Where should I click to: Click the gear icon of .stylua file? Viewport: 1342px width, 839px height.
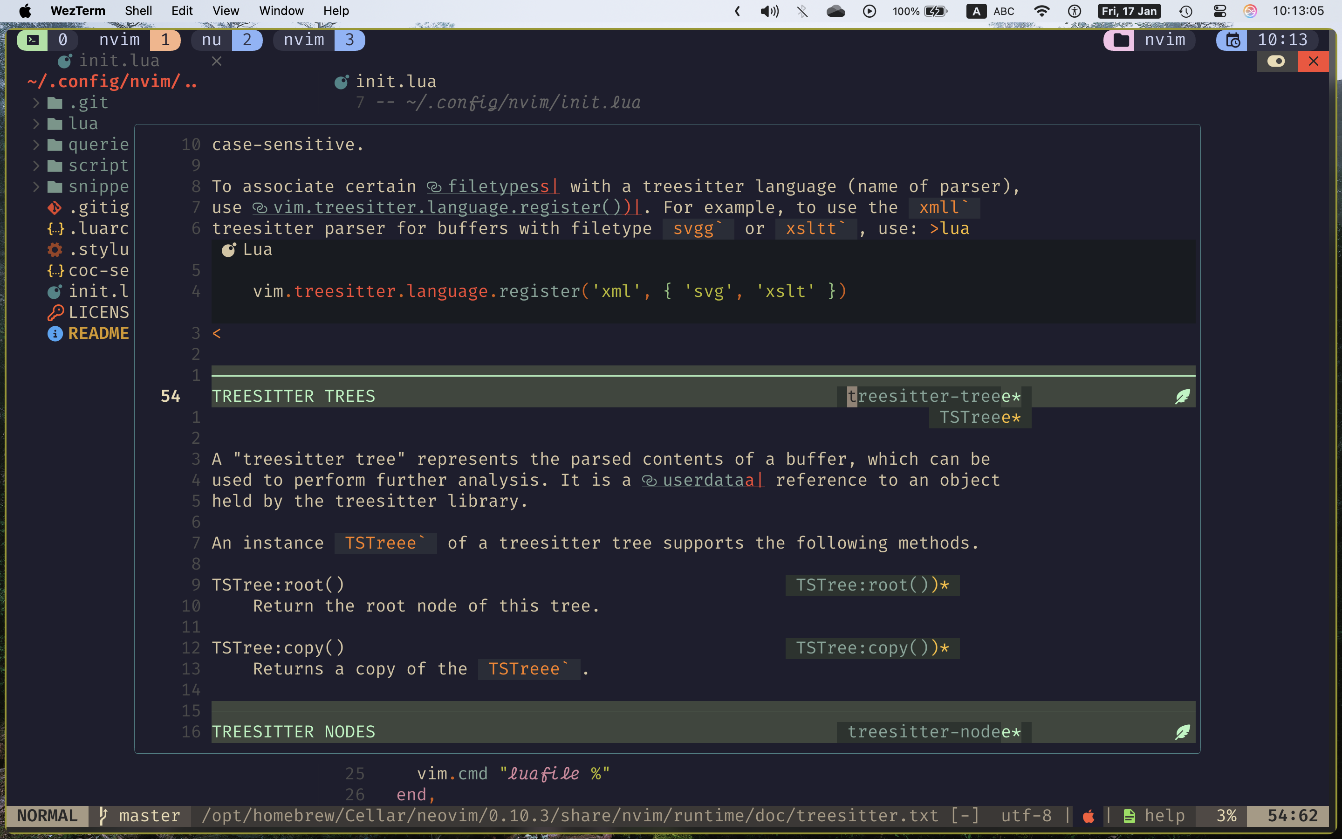pyautogui.click(x=55, y=250)
